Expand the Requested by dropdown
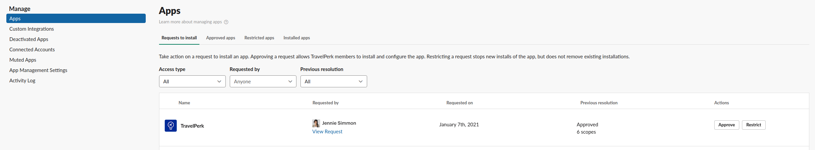 click(x=263, y=81)
